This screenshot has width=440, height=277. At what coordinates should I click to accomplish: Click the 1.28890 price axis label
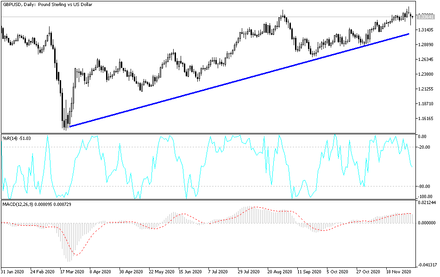click(x=426, y=45)
